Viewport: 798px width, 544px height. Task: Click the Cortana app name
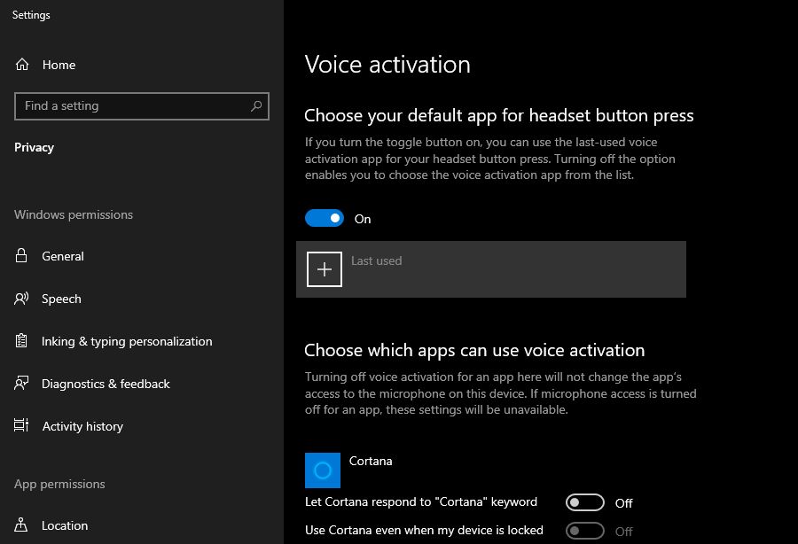371,461
